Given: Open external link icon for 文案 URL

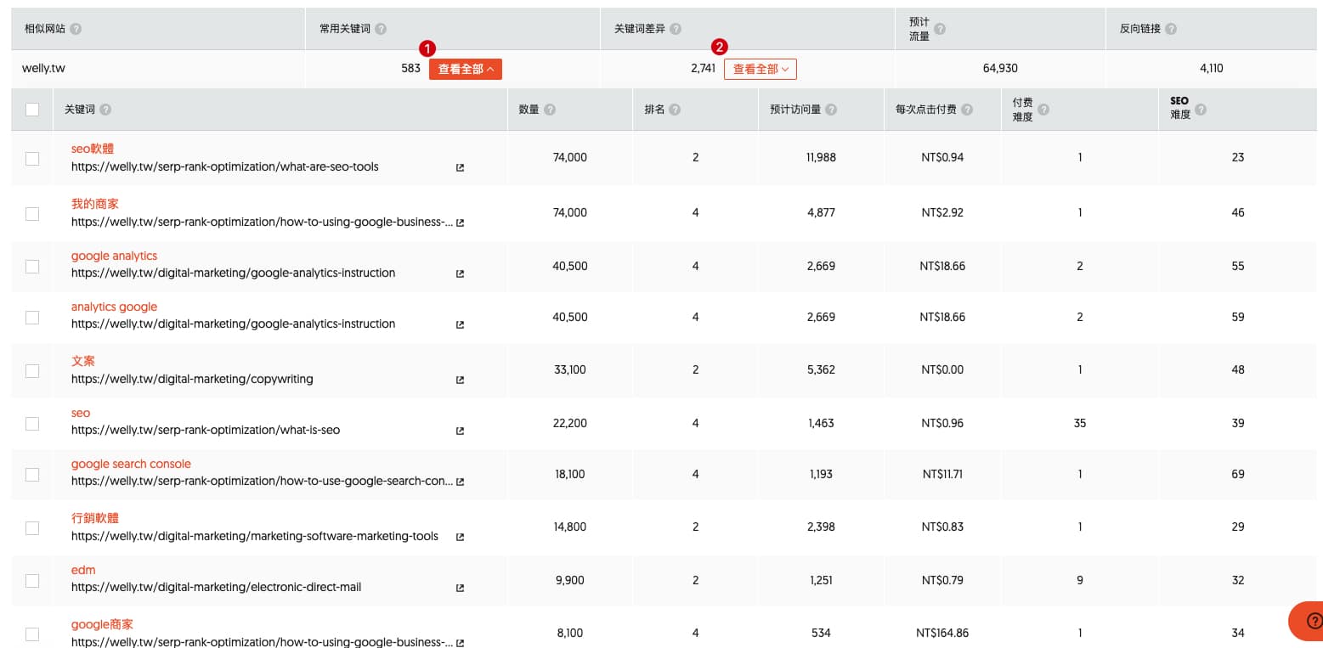Looking at the screenshot, I should (x=460, y=380).
